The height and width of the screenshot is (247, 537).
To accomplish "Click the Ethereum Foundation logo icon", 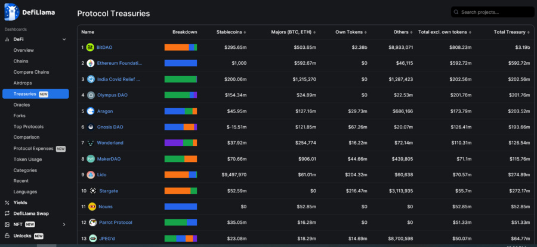I will (91, 63).
